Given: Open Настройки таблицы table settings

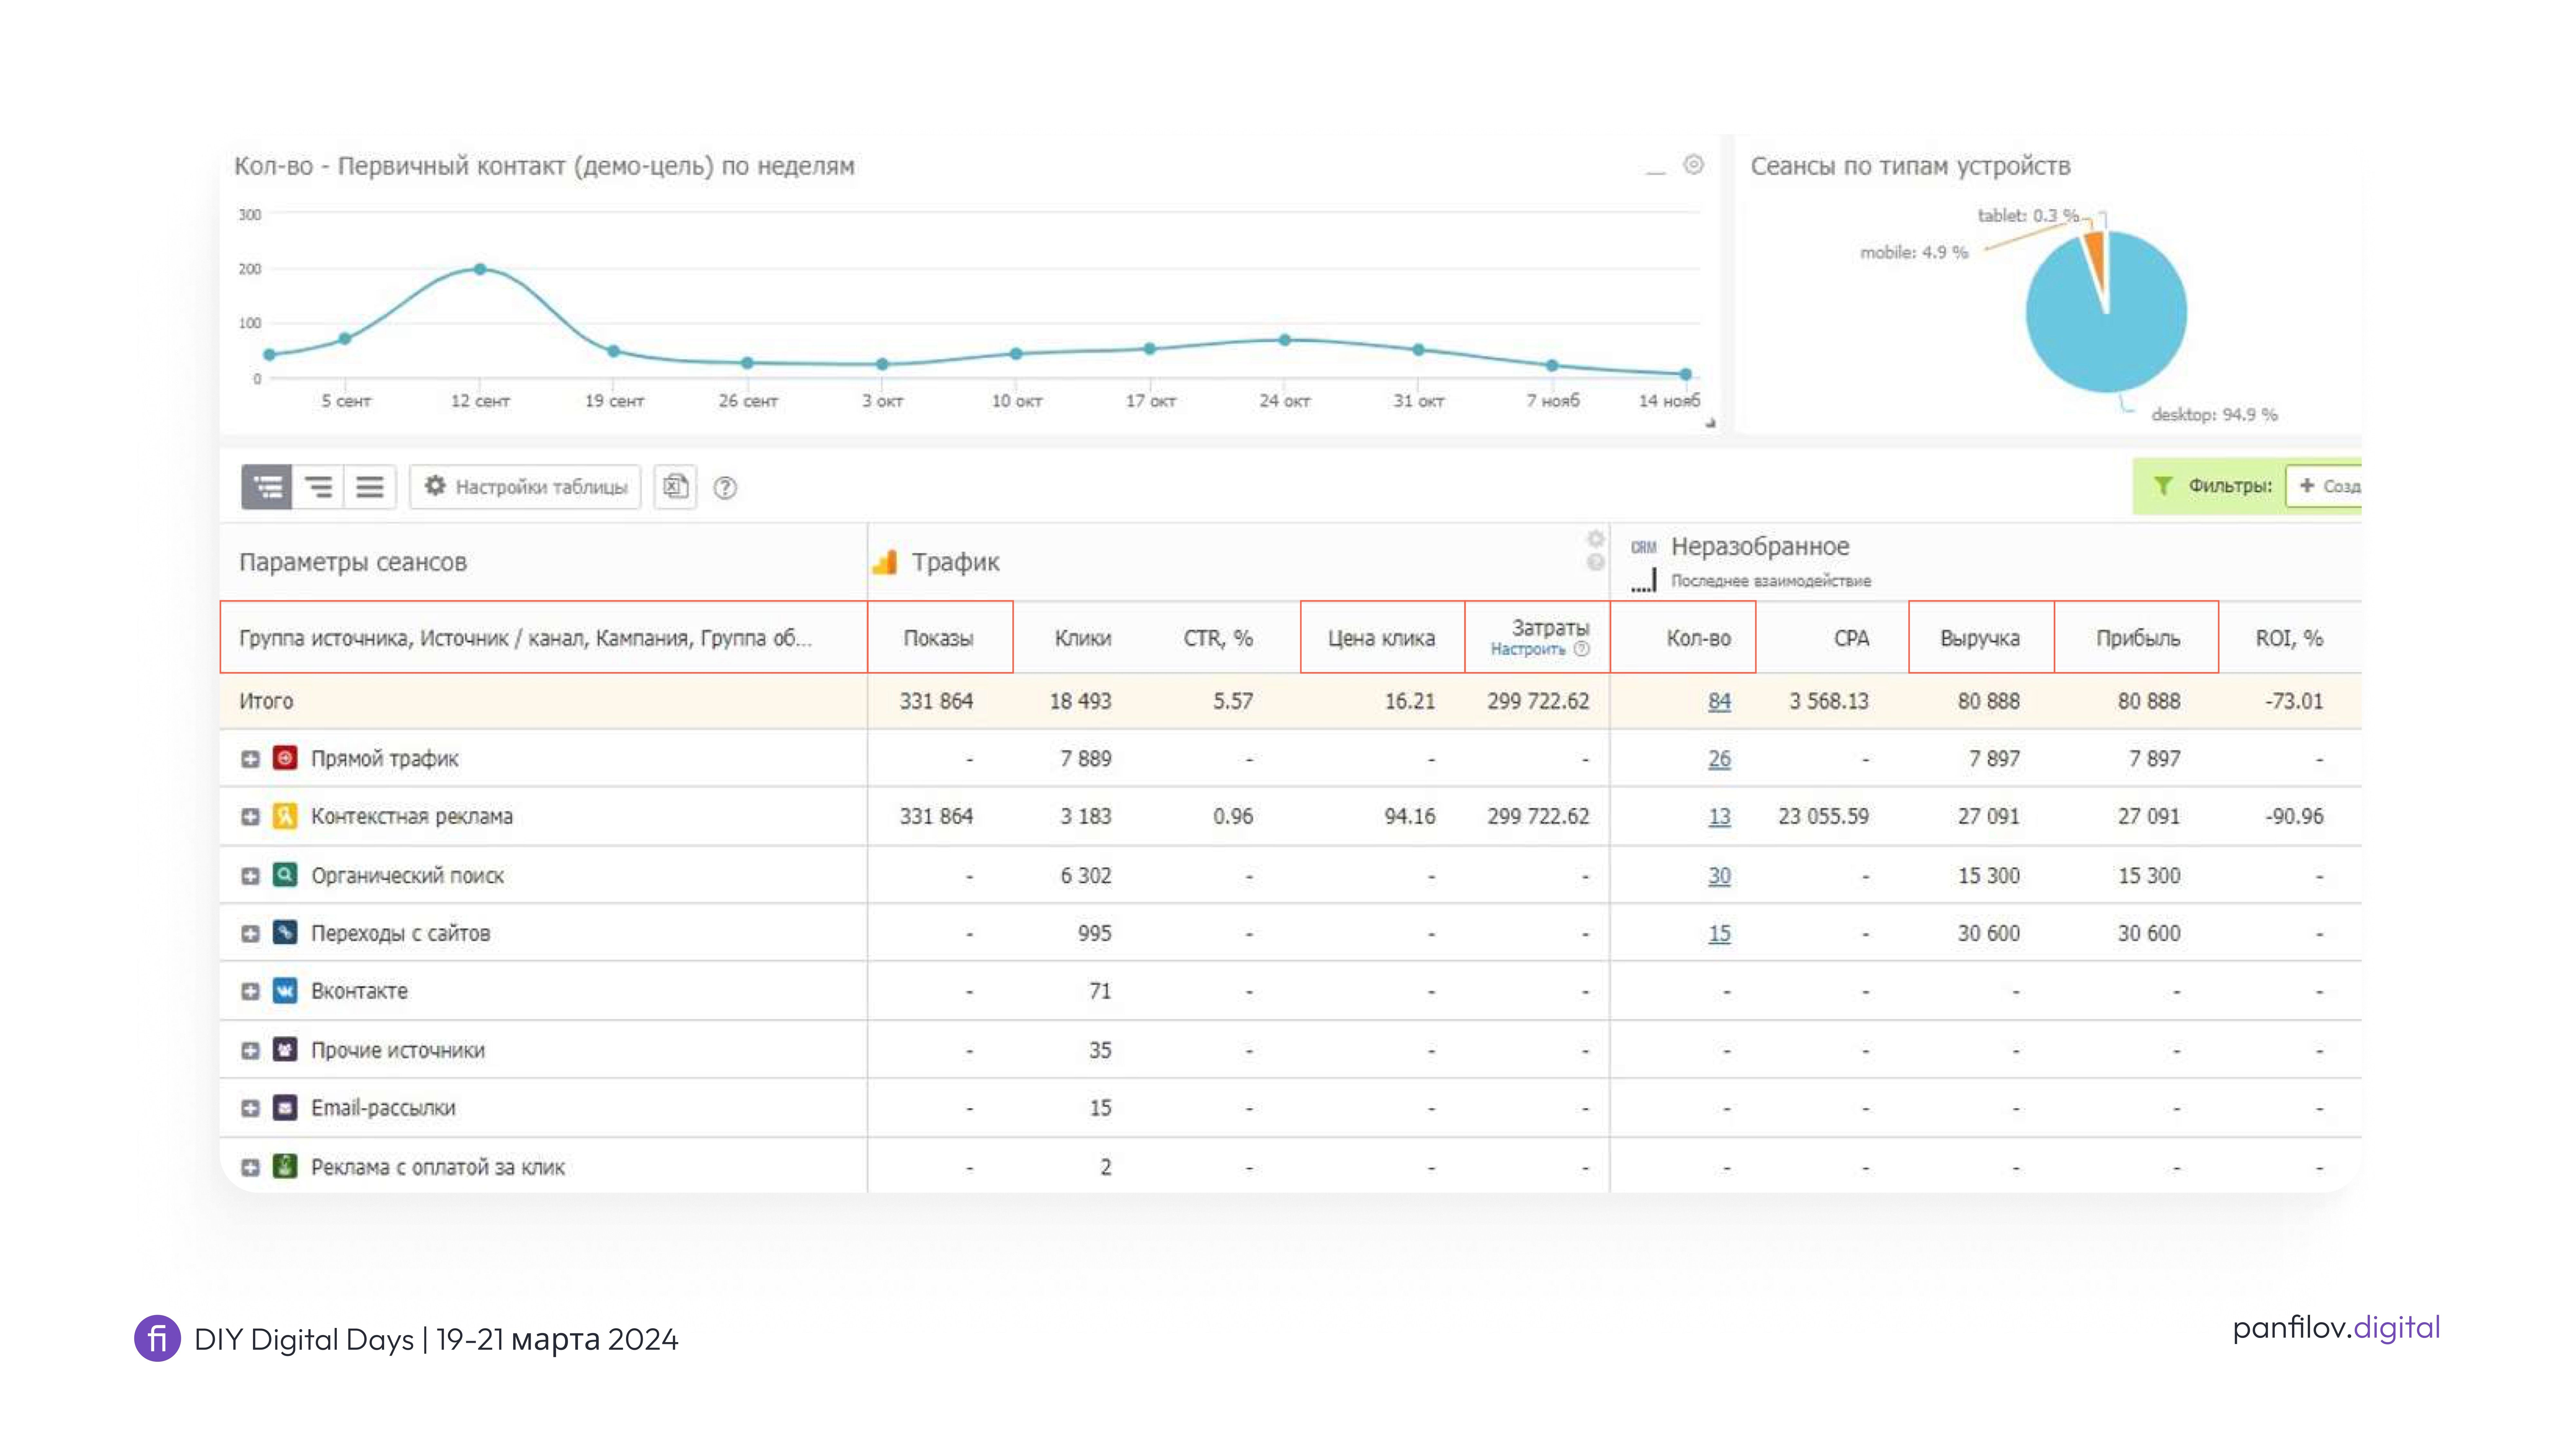Looking at the screenshot, I should (525, 487).
